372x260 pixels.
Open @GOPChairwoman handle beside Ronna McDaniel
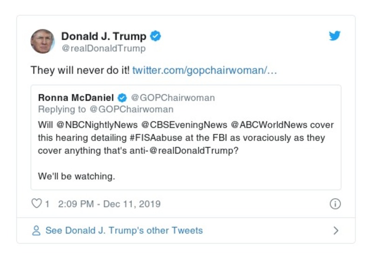[173, 97]
